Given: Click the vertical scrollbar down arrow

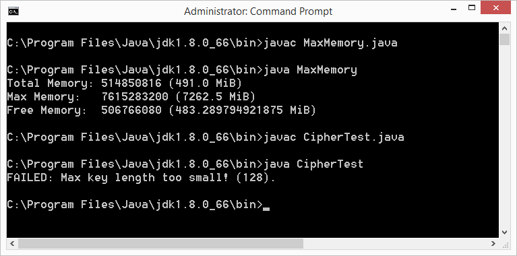Looking at the screenshot, I should 504,232.
